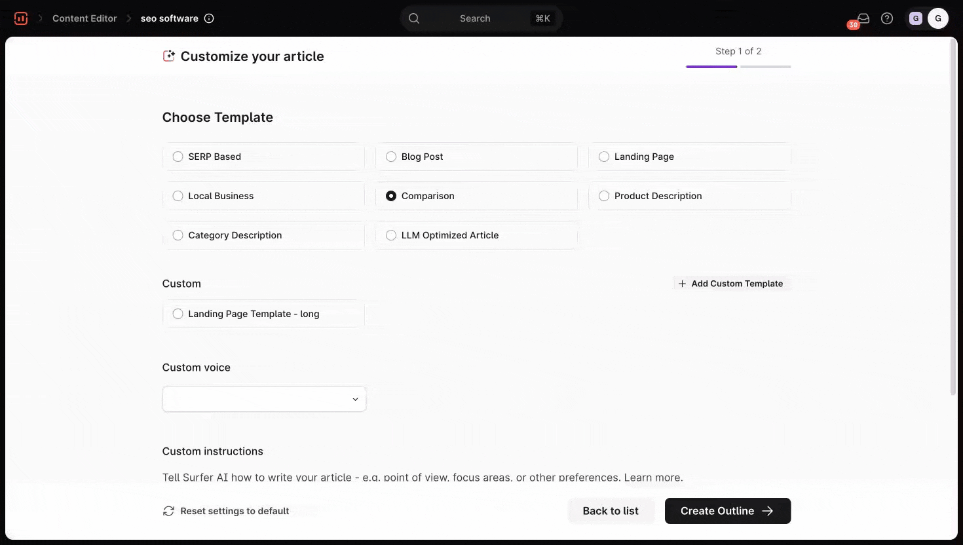Click the second step progress bar segment
963x545 pixels.
pos(765,67)
